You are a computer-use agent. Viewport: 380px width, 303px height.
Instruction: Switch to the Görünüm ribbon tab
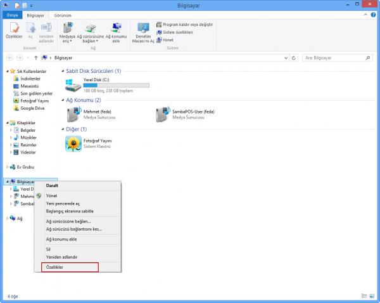pos(63,15)
